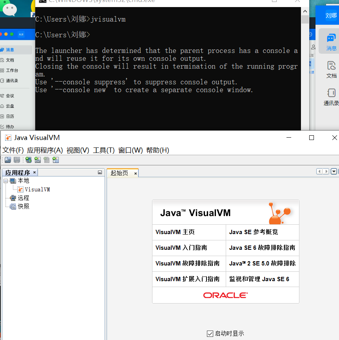Minimize the Java VisualVM window
The height and width of the screenshot is (340, 339).
289,138
